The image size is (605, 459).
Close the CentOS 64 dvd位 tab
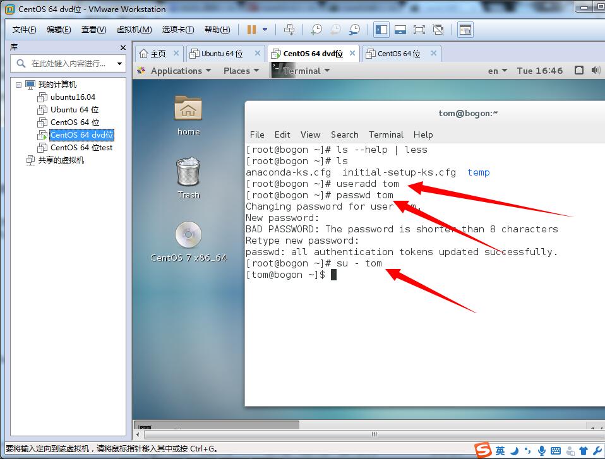point(352,53)
